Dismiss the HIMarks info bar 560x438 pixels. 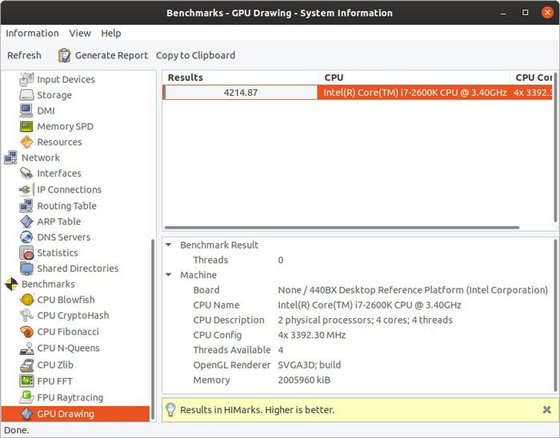click(547, 410)
